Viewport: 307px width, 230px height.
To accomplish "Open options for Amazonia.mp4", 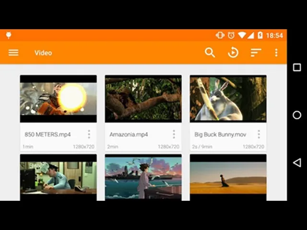I will (x=174, y=134).
